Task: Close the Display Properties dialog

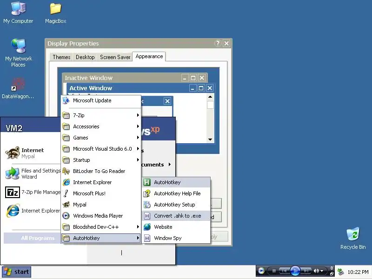Action: coord(226,43)
